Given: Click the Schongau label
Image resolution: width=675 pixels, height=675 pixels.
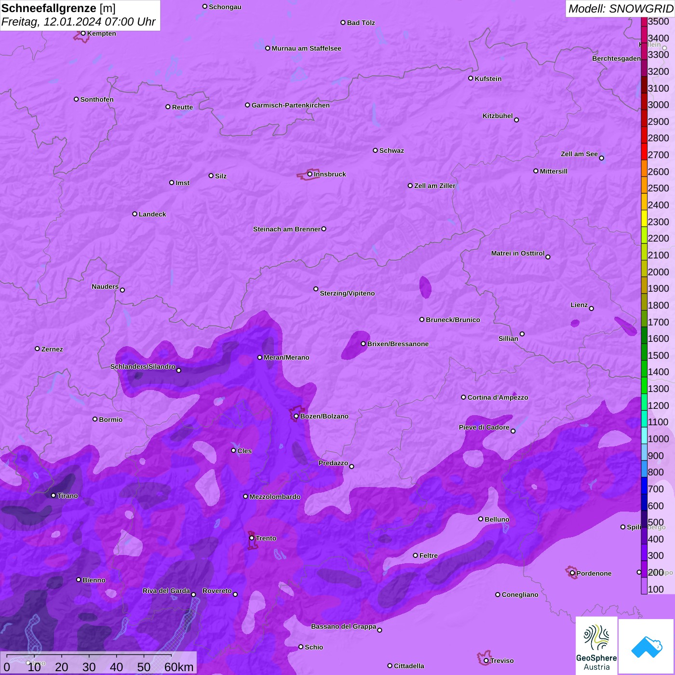Looking at the screenshot, I should tap(225, 7).
